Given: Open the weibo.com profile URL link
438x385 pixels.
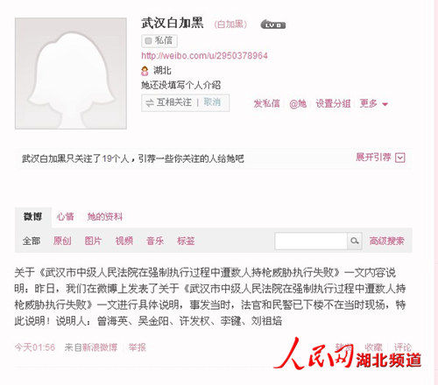Looking at the screenshot, I should click(204, 55).
